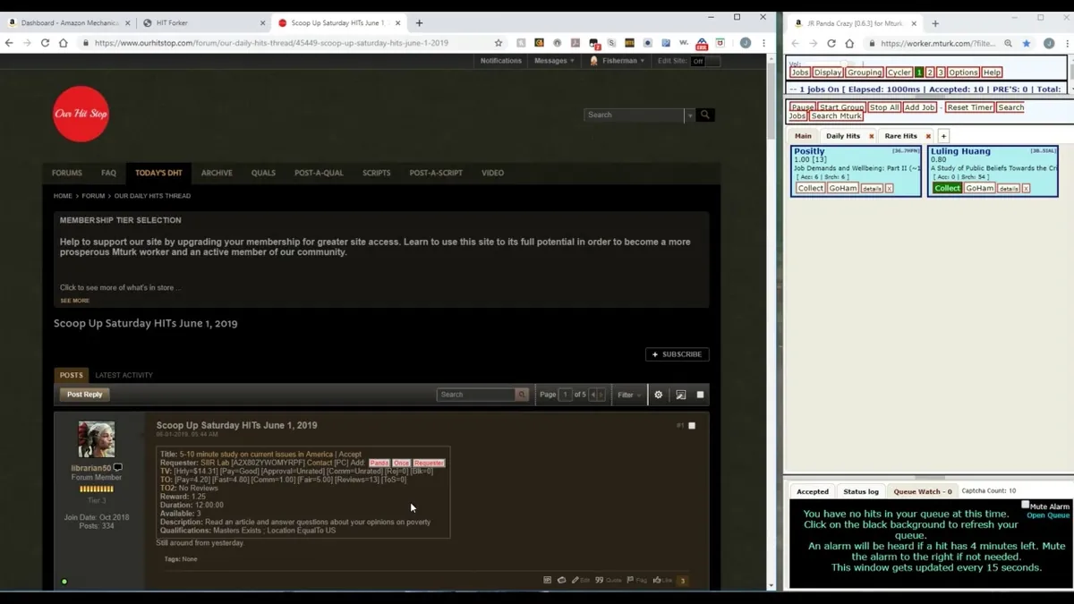Click the SUBSCRIBE button
Image resolution: width=1074 pixels, height=604 pixels.
pyautogui.click(x=678, y=354)
